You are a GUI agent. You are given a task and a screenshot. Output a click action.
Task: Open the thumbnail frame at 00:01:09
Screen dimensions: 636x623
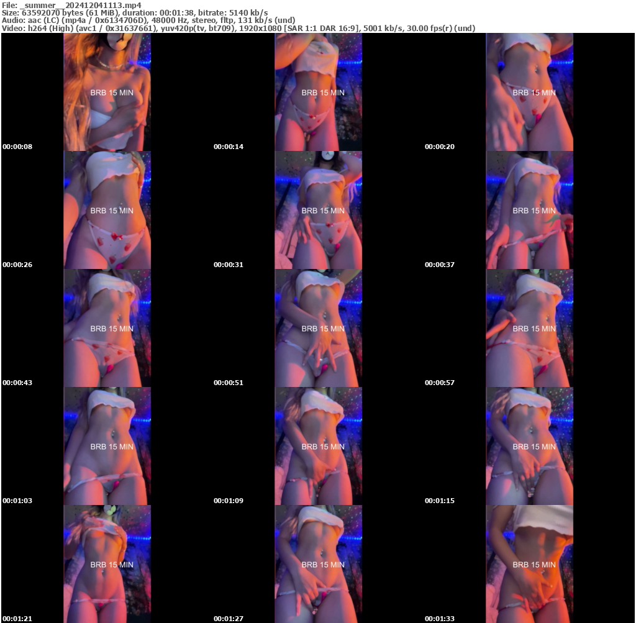point(318,446)
